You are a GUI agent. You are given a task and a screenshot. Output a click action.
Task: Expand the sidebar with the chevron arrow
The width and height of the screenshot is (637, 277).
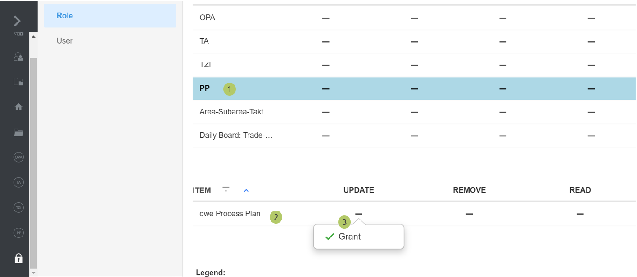click(17, 21)
